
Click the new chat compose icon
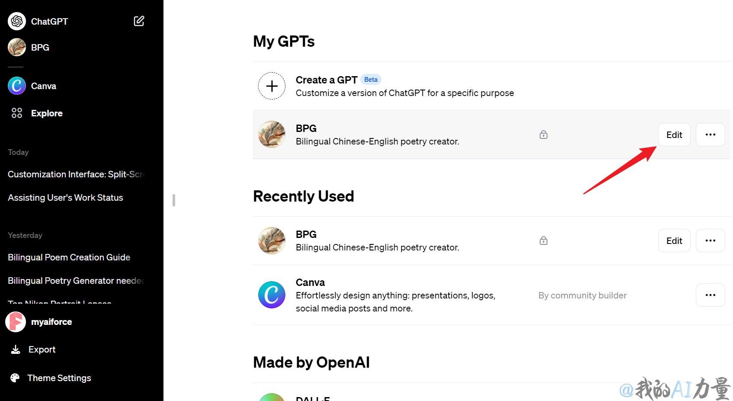139,21
